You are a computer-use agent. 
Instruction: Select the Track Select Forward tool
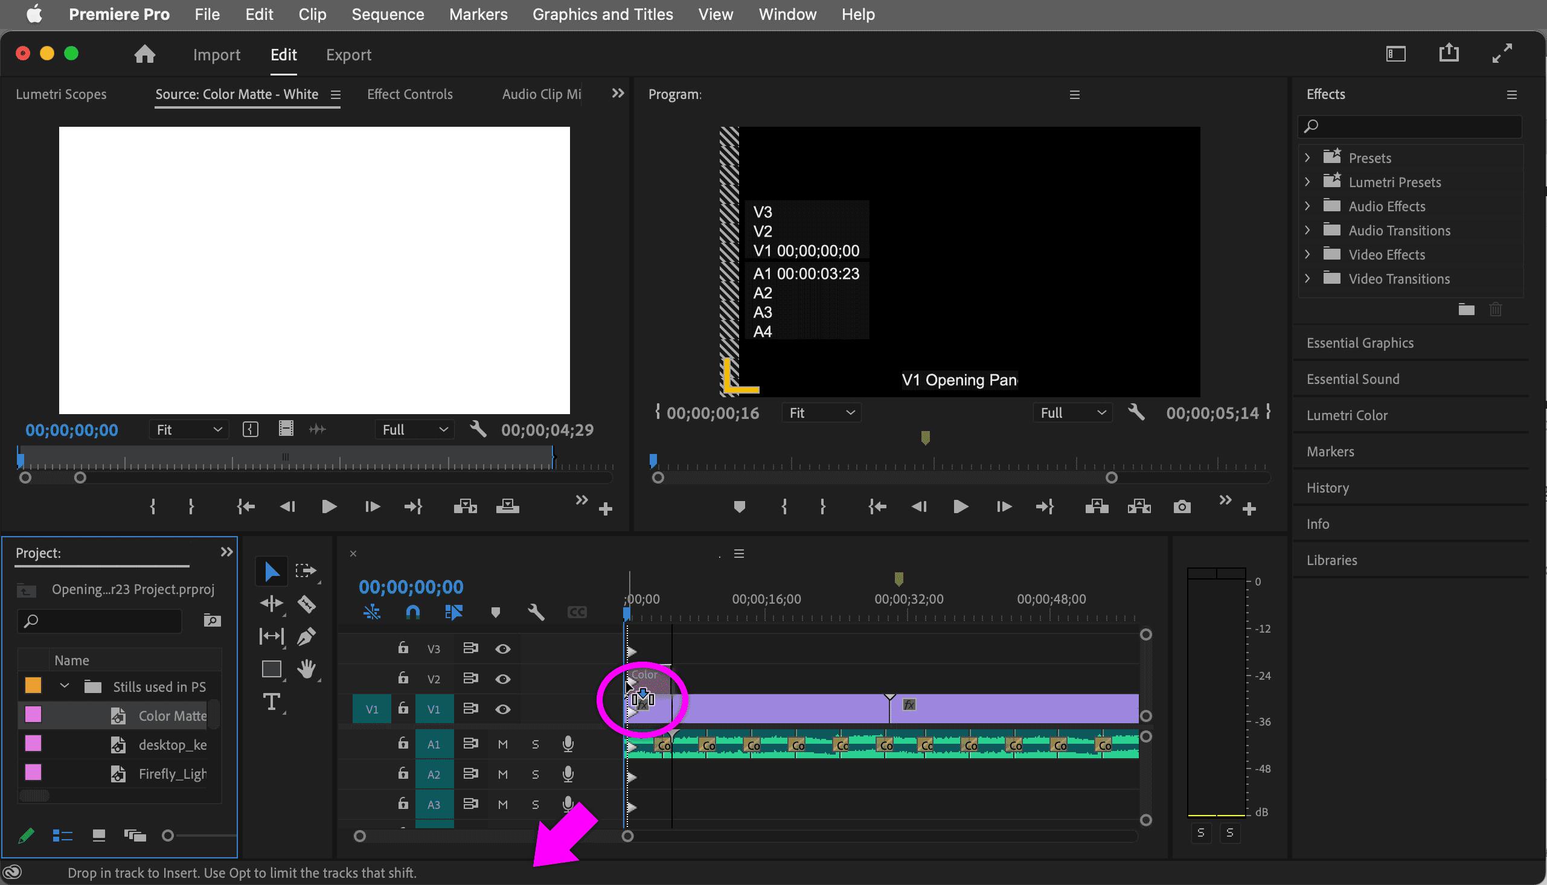click(306, 573)
